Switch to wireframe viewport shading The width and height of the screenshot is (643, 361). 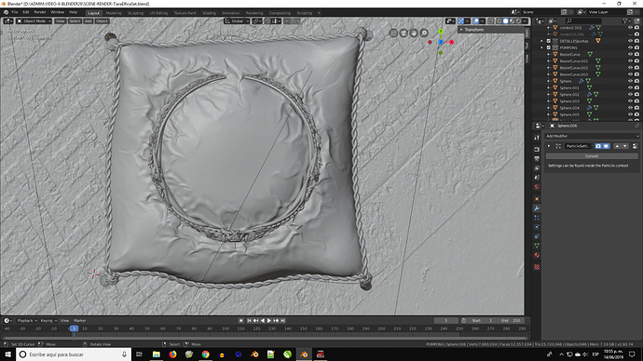click(499, 20)
